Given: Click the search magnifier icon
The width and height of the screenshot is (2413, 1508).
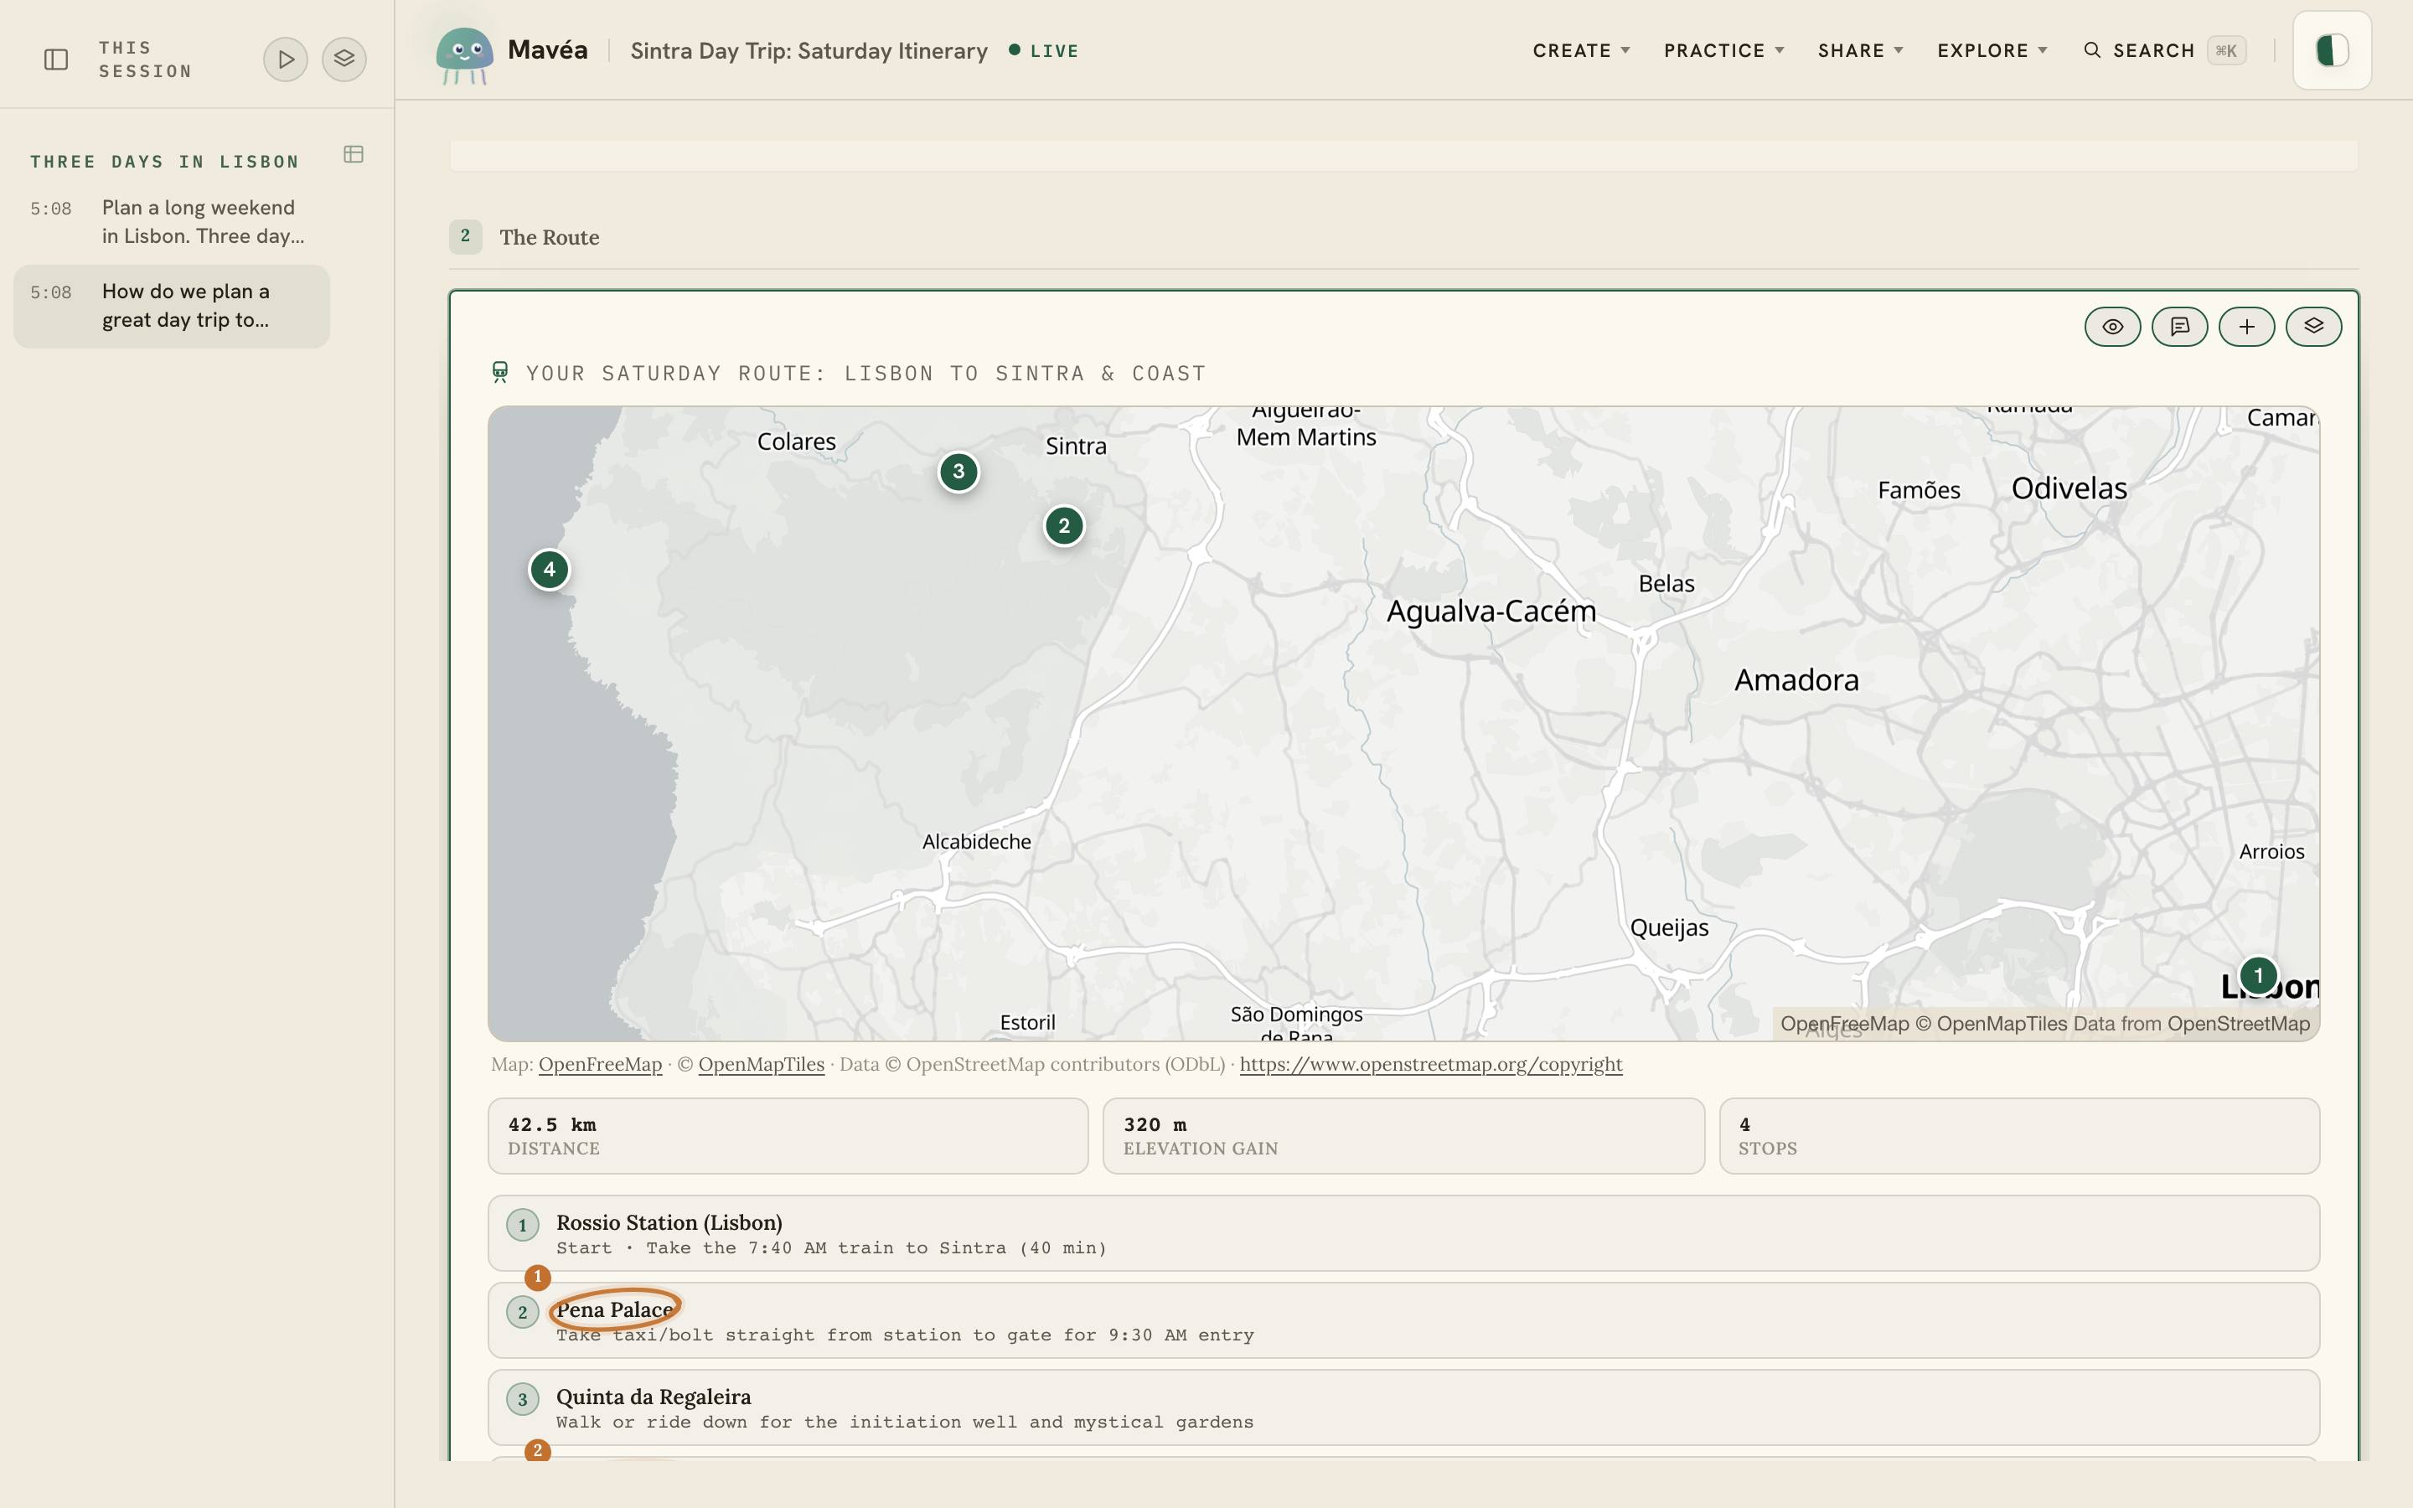Looking at the screenshot, I should (x=2092, y=51).
